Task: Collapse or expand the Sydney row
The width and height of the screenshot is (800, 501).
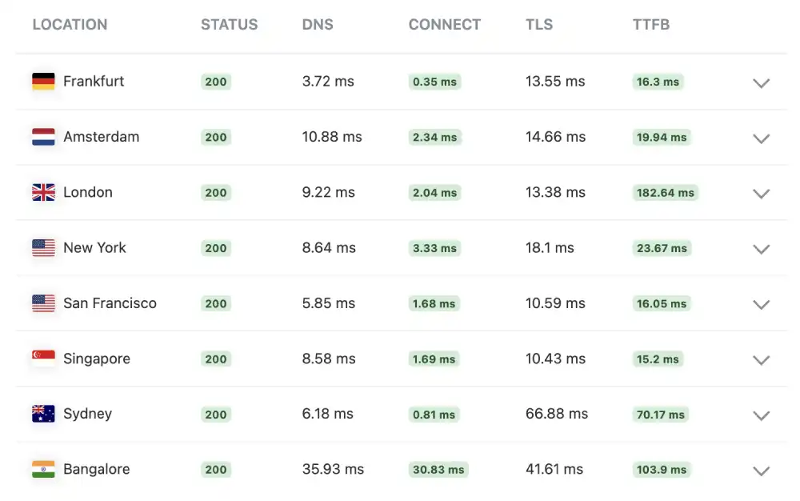Action: [761, 415]
